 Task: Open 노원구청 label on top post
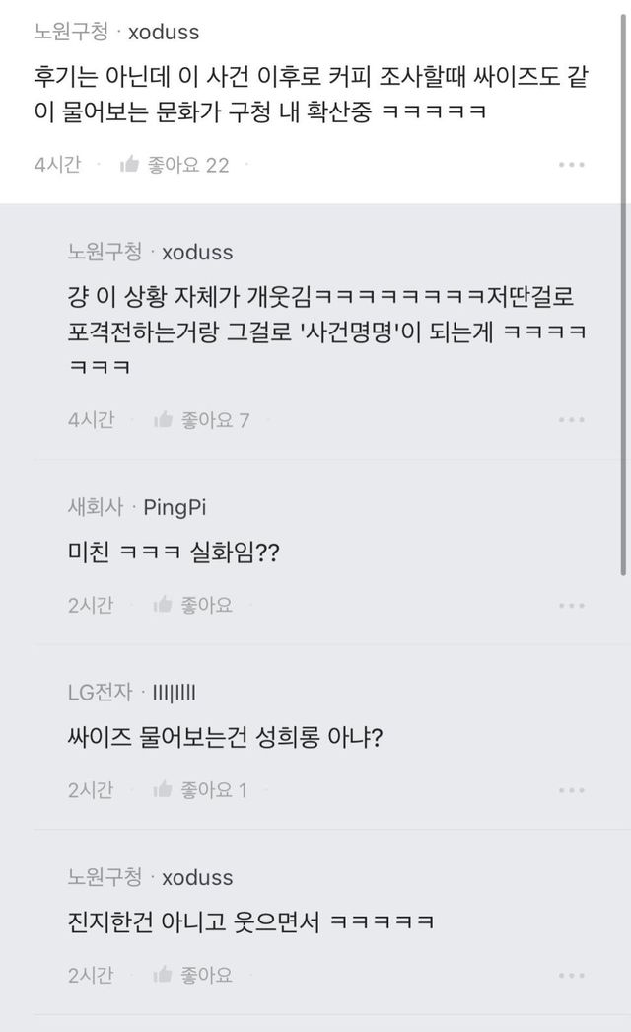pos(71,32)
